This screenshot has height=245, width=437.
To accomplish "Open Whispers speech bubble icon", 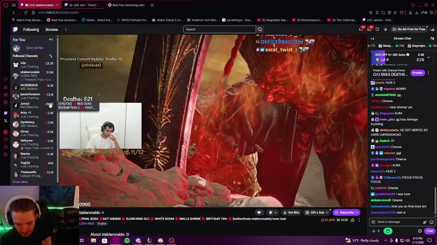I will [x=377, y=29].
